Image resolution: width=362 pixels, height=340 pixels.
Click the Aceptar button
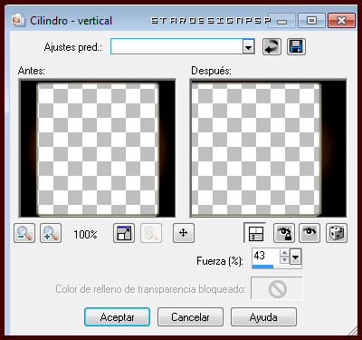[117, 317]
